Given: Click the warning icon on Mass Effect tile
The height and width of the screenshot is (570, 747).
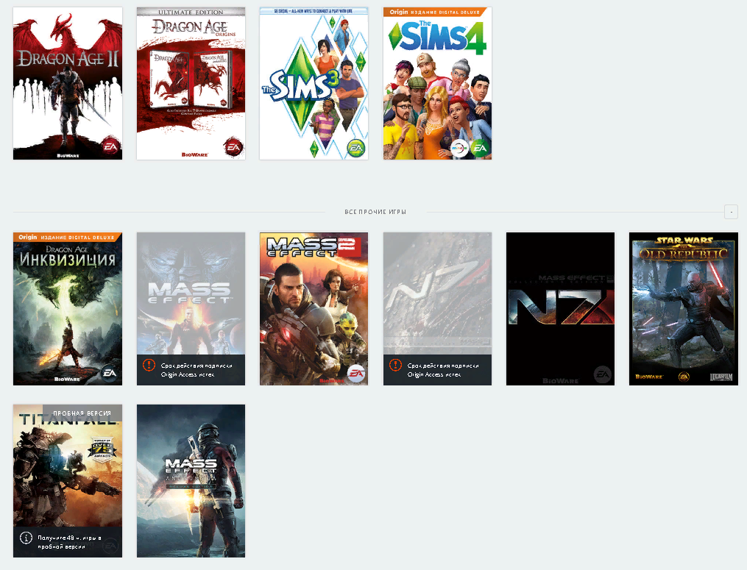Looking at the screenshot, I should [149, 366].
